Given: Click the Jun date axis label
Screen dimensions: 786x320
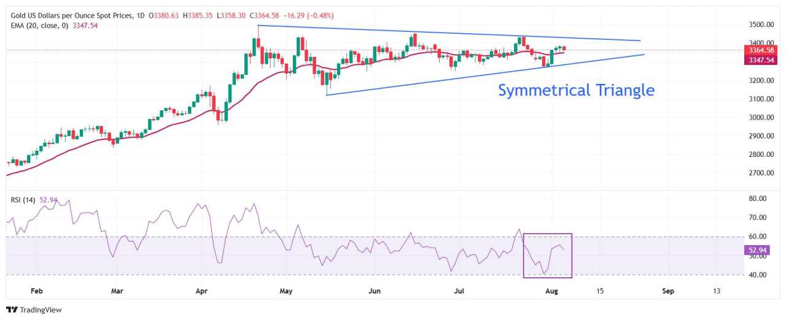Looking at the screenshot, I should tap(376, 291).
